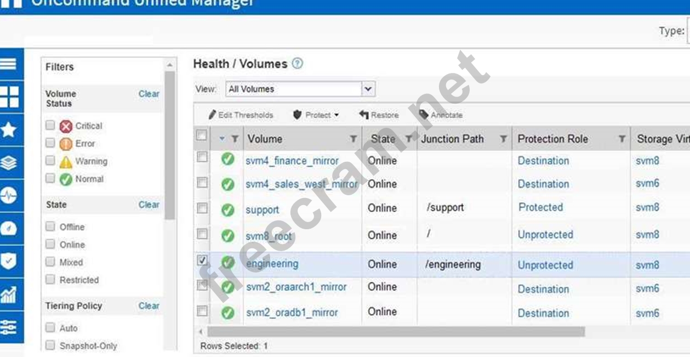
Task: Open filter icon on State column
Action: 408,139
